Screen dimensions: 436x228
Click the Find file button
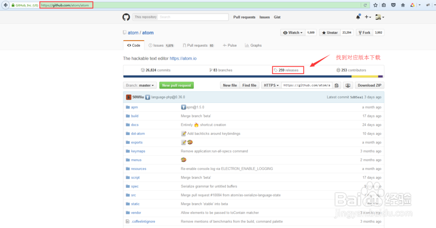[249, 85]
